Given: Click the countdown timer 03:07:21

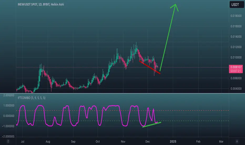Looking at the screenshot, I should 236,71.
